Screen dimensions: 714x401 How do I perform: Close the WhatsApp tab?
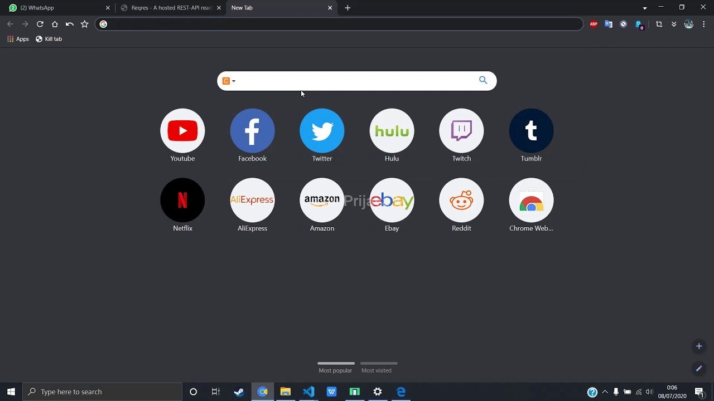coord(108,8)
